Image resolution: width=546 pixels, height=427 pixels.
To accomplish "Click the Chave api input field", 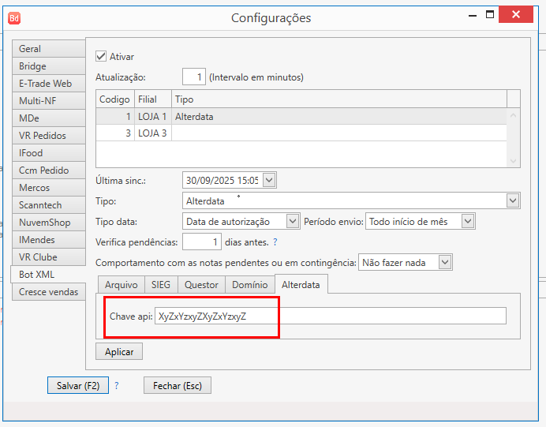I will [x=330, y=316].
